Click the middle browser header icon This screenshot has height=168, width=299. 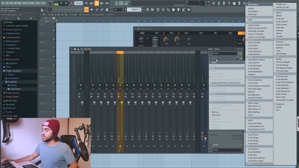pyautogui.click(x=19, y=18)
